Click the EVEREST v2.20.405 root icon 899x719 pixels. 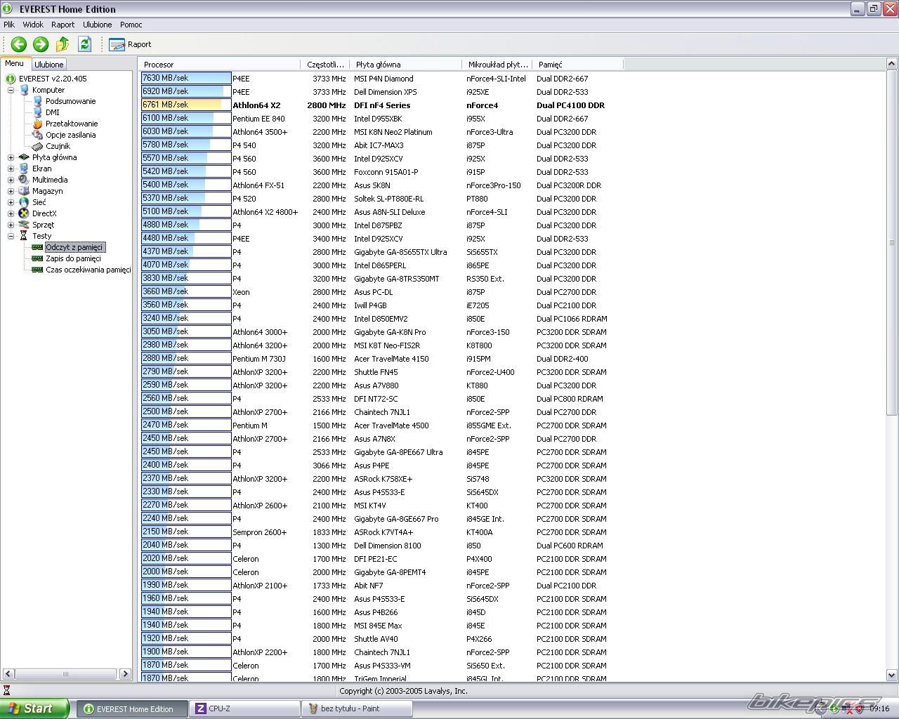click(11, 79)
